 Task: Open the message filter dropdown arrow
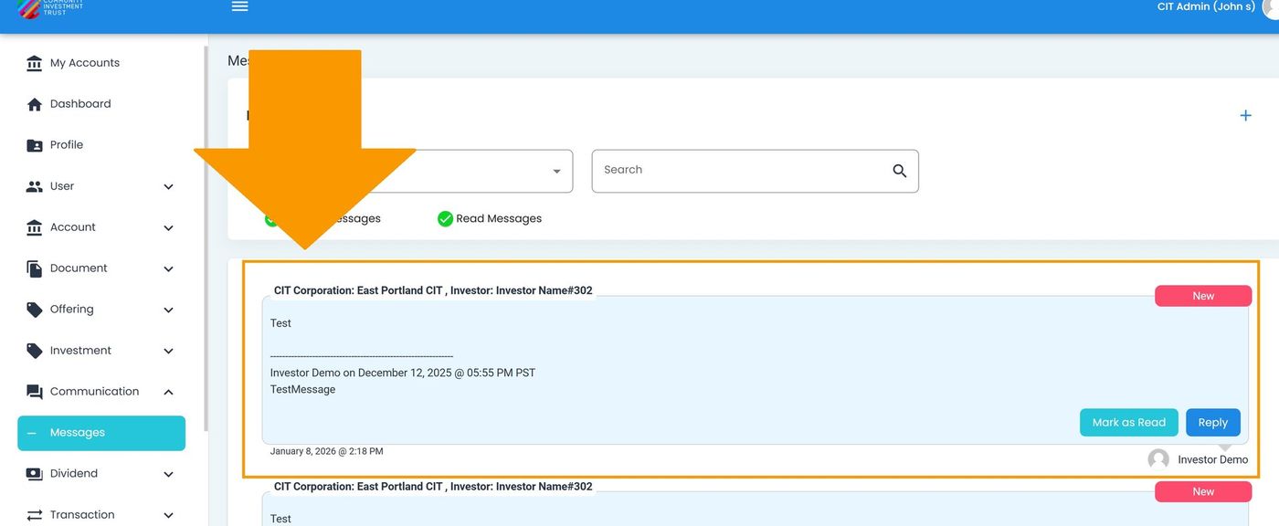click(x=556, y=172)
